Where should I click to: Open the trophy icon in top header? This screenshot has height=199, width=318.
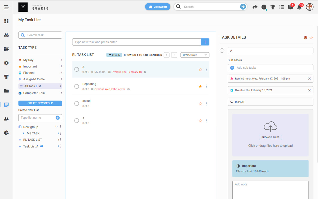click(x=272, y=7)
